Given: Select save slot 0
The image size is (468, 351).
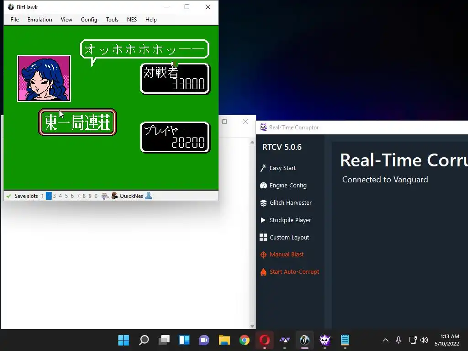Looking at the screenshot, I should tap(96, 196).
